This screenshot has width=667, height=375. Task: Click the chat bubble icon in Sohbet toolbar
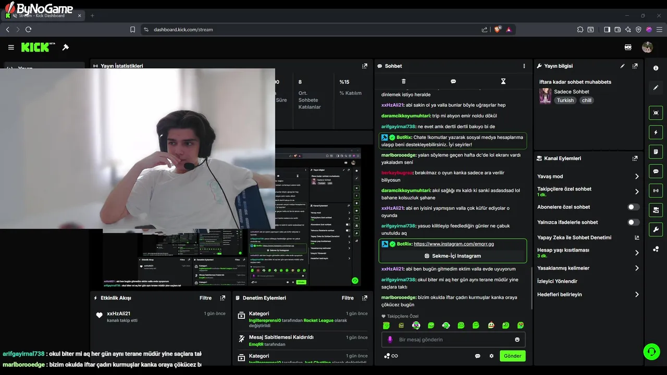(x=453, y=81)
